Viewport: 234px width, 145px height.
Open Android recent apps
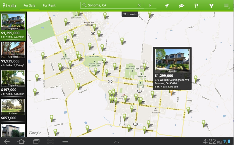point(36,141)
